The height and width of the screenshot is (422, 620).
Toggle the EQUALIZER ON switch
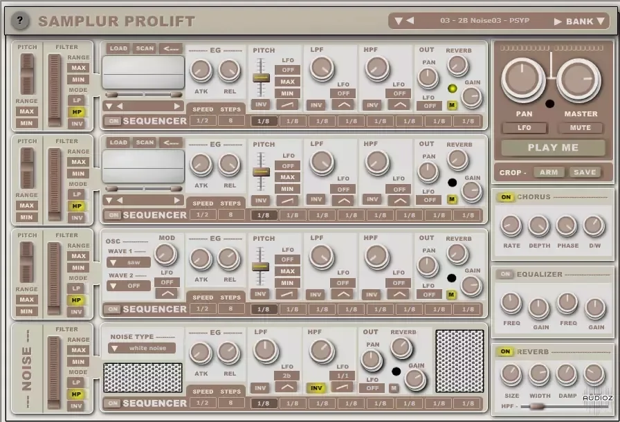pos(505,274)
